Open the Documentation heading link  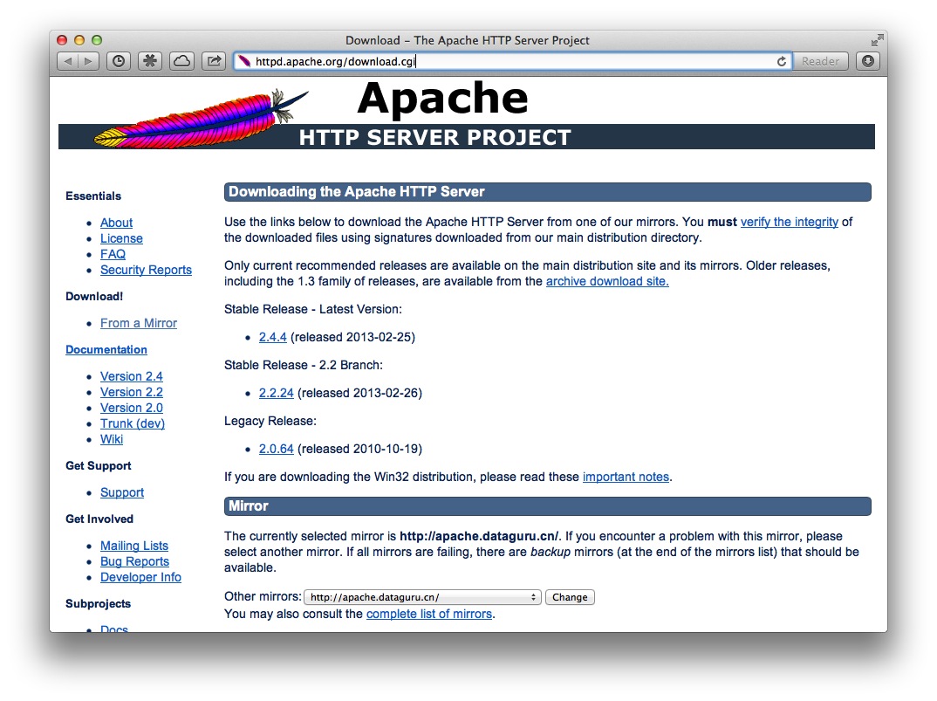106,349
